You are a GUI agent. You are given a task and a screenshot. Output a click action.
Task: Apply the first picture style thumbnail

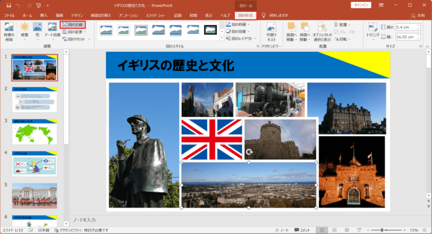tap(106, 30)
